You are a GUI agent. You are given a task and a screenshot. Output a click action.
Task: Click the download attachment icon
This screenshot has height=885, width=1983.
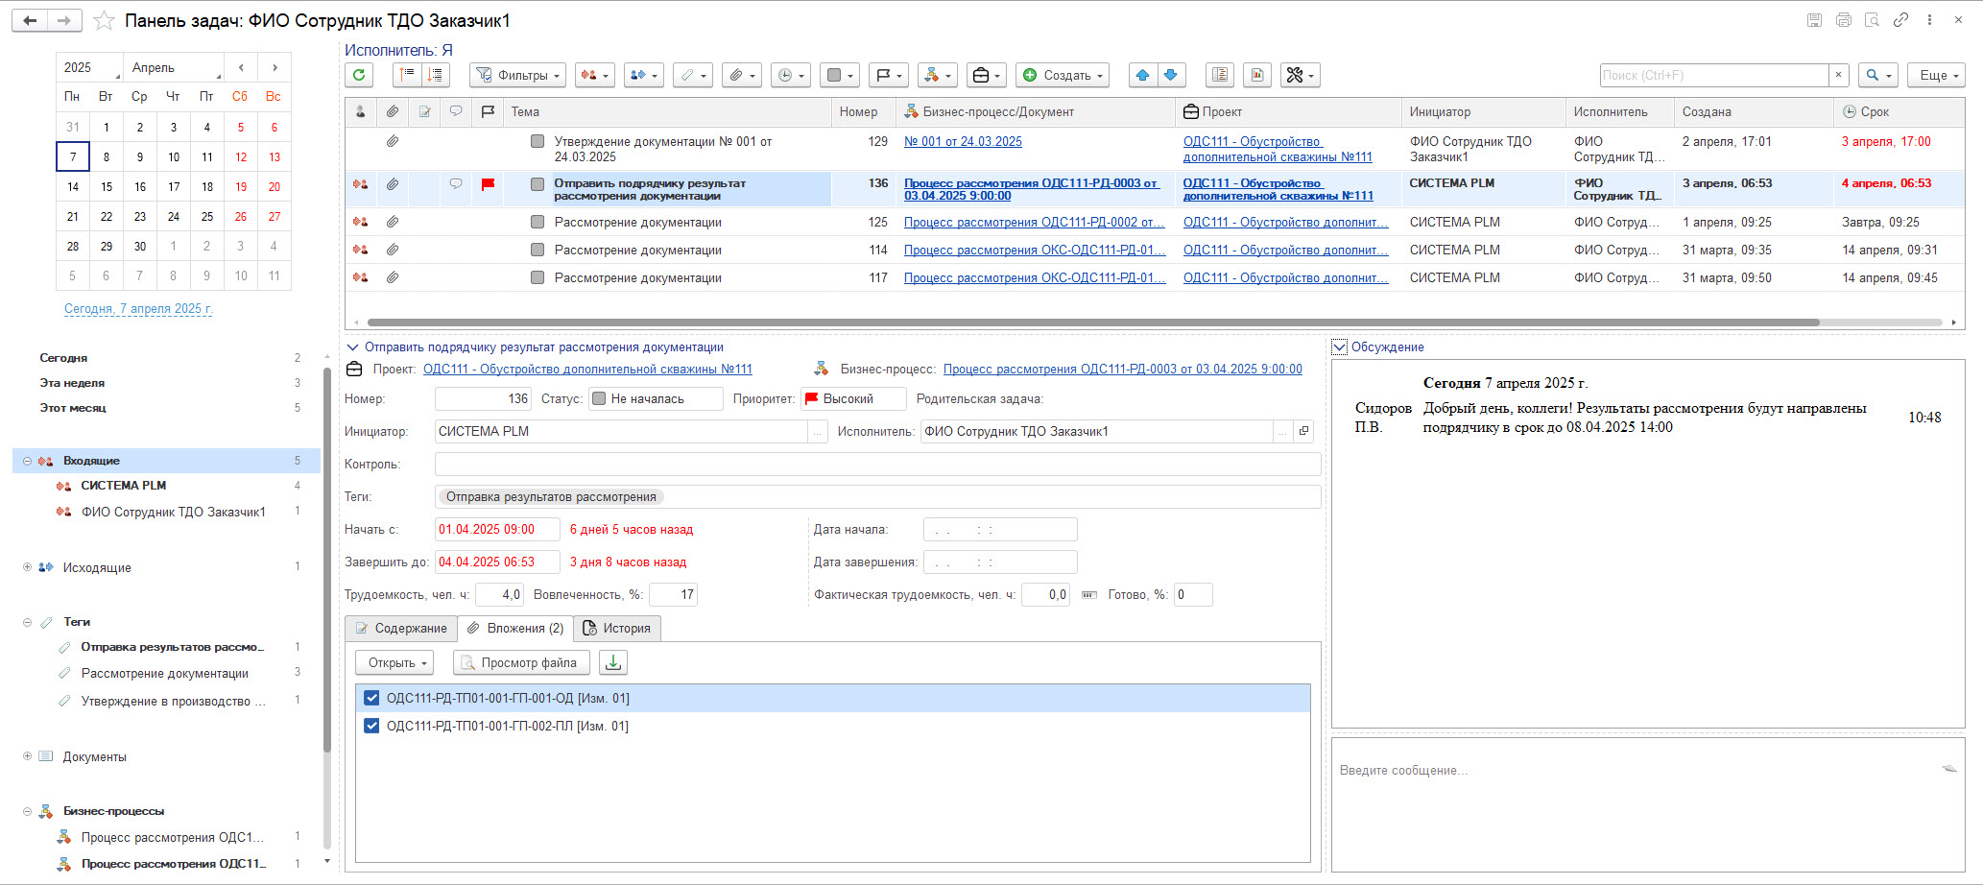[613, 662]
